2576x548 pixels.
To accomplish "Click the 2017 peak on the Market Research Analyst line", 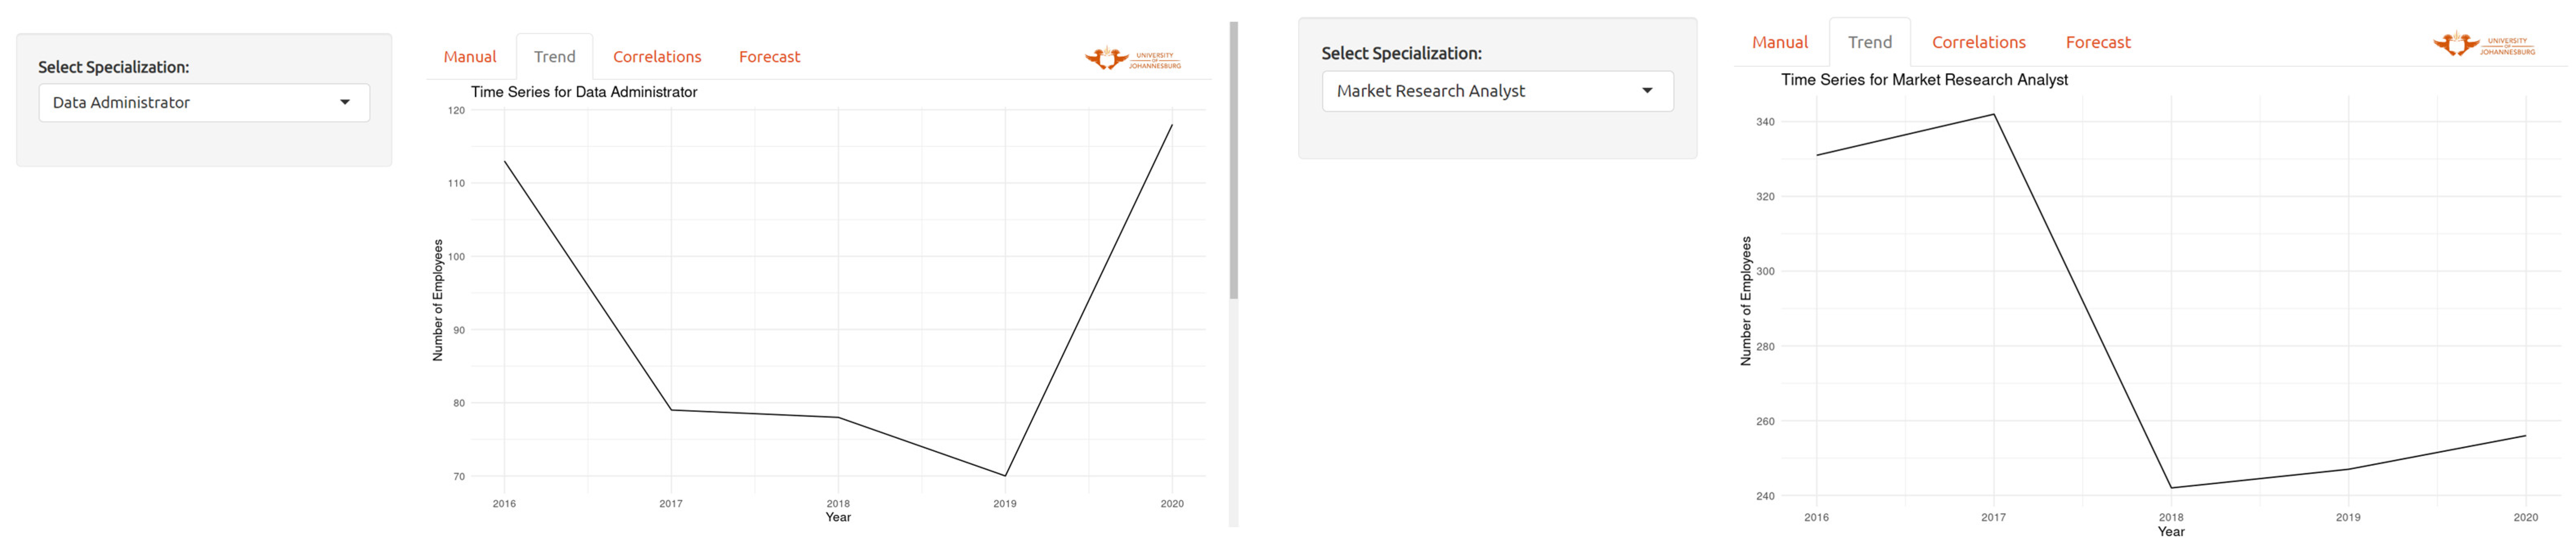I will [1994, 115].
